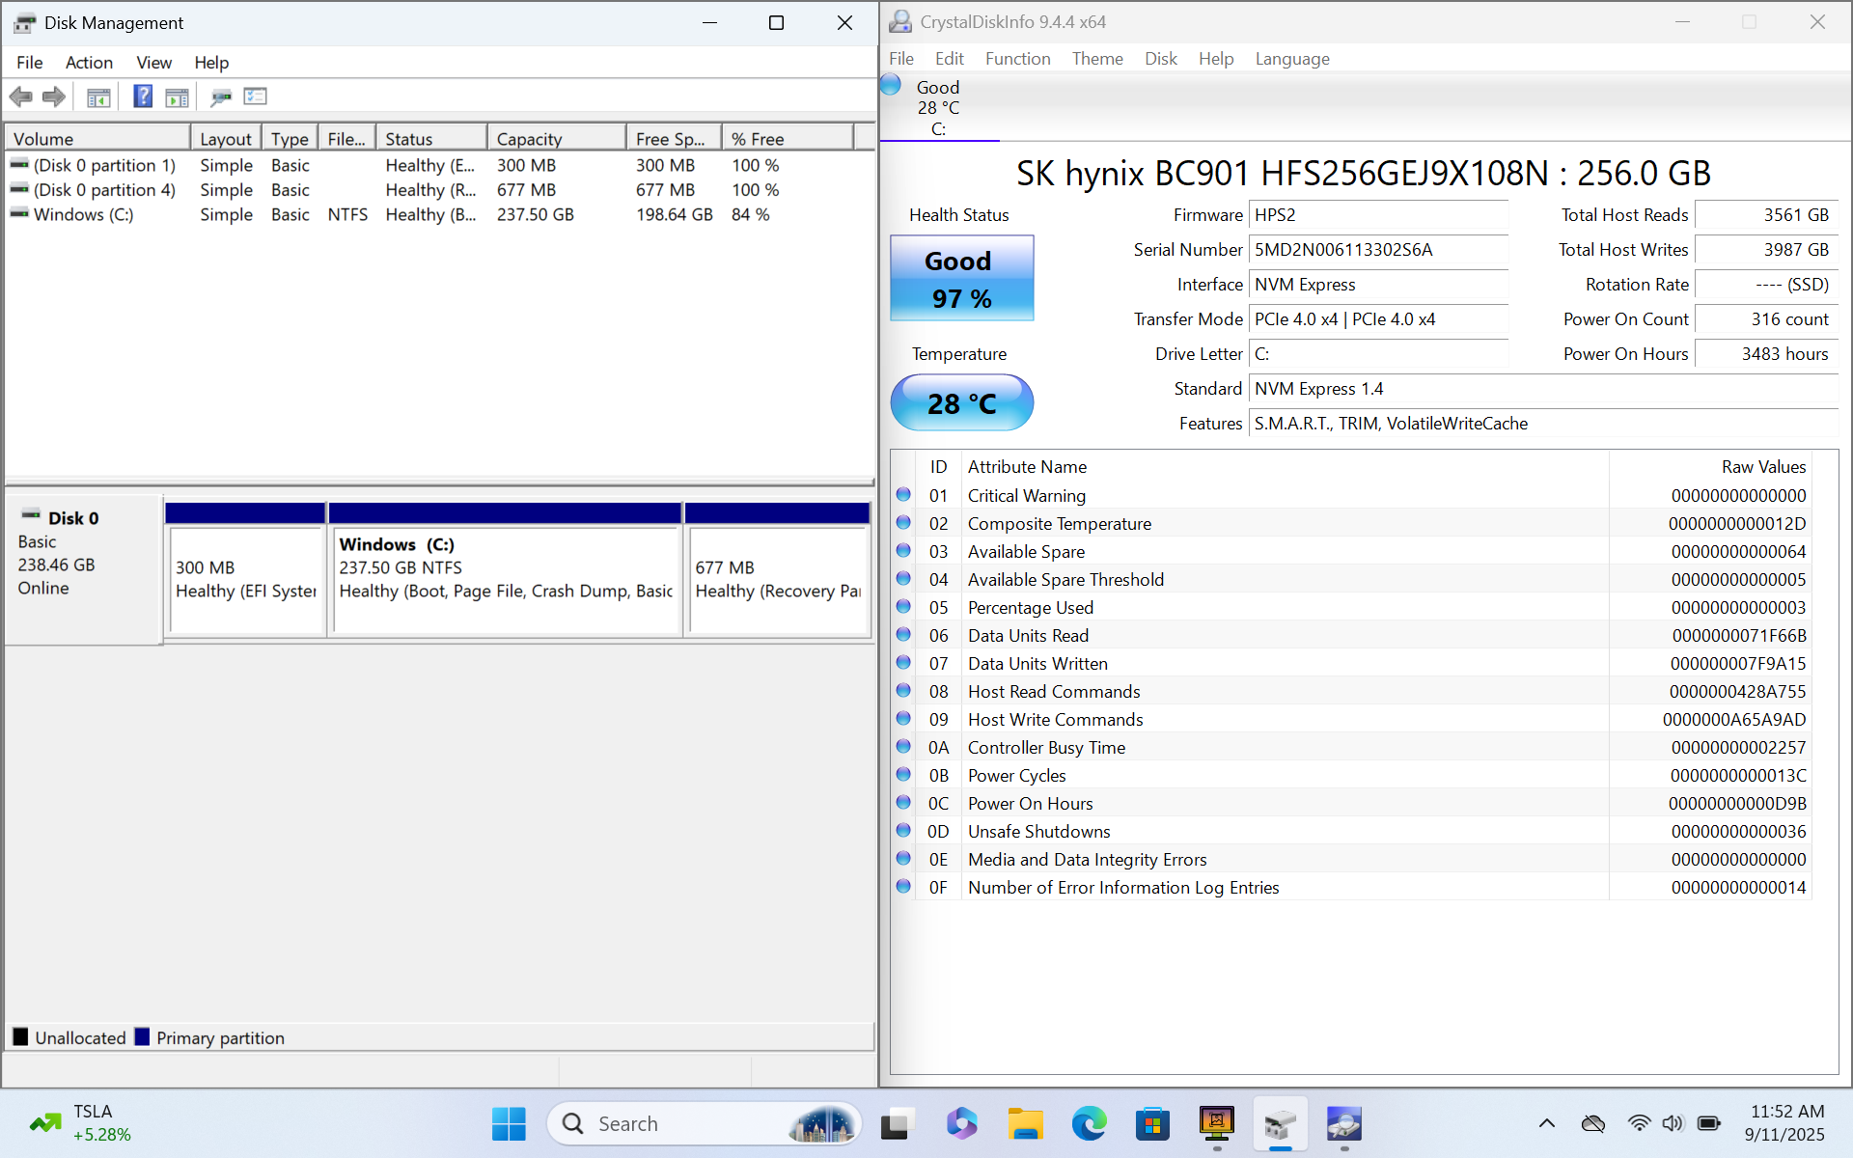
Task: Launch Microsoft Edge from the taskbar
Action: (1089, 1124)
